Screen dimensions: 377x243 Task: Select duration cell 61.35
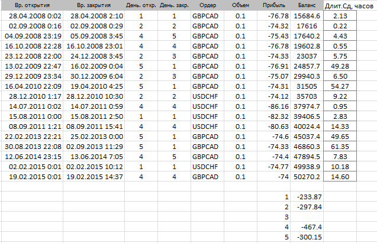pyautogui.click(x=340, y=147)
